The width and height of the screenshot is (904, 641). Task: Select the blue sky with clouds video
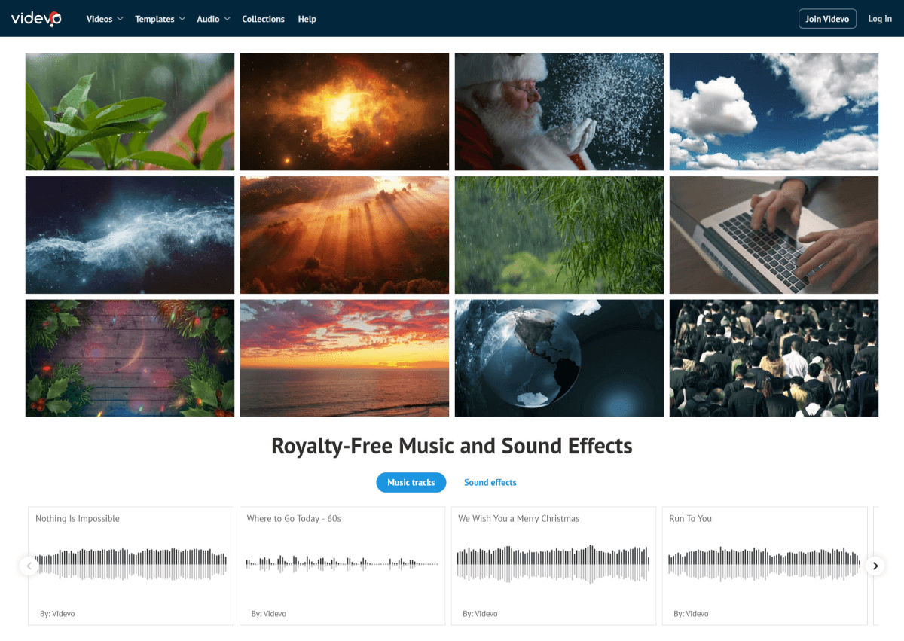(x=774, y=111)
